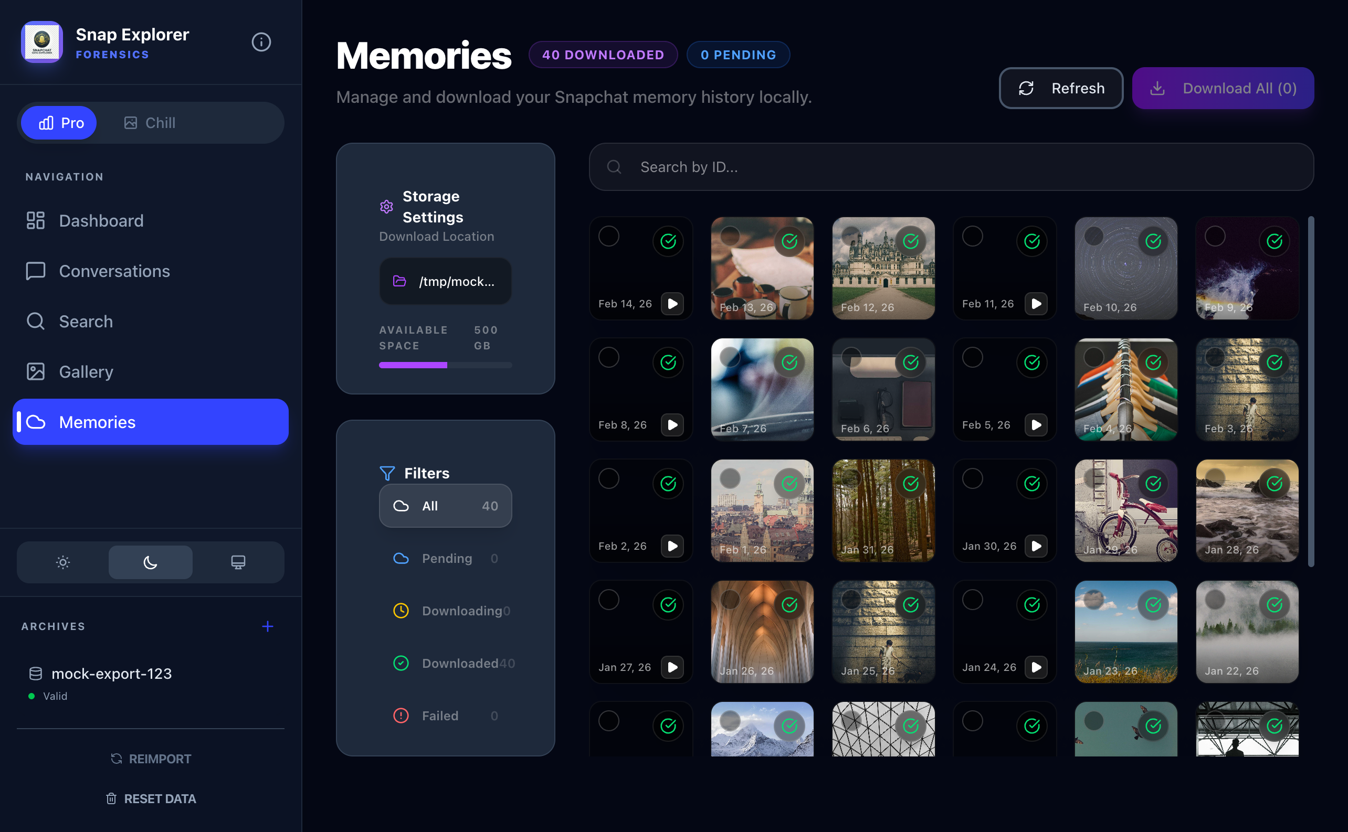This screenshot has width=1348, height=832.
Task: Enable dark mode with the moon toggle
Action: coord(150,562)
